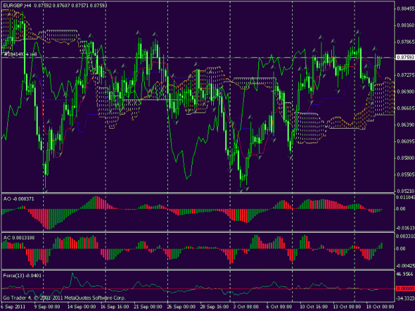Click the AC panel's 0.00 level label
Image resolution: width=415 pixels, height=311 pixels.
400,249
